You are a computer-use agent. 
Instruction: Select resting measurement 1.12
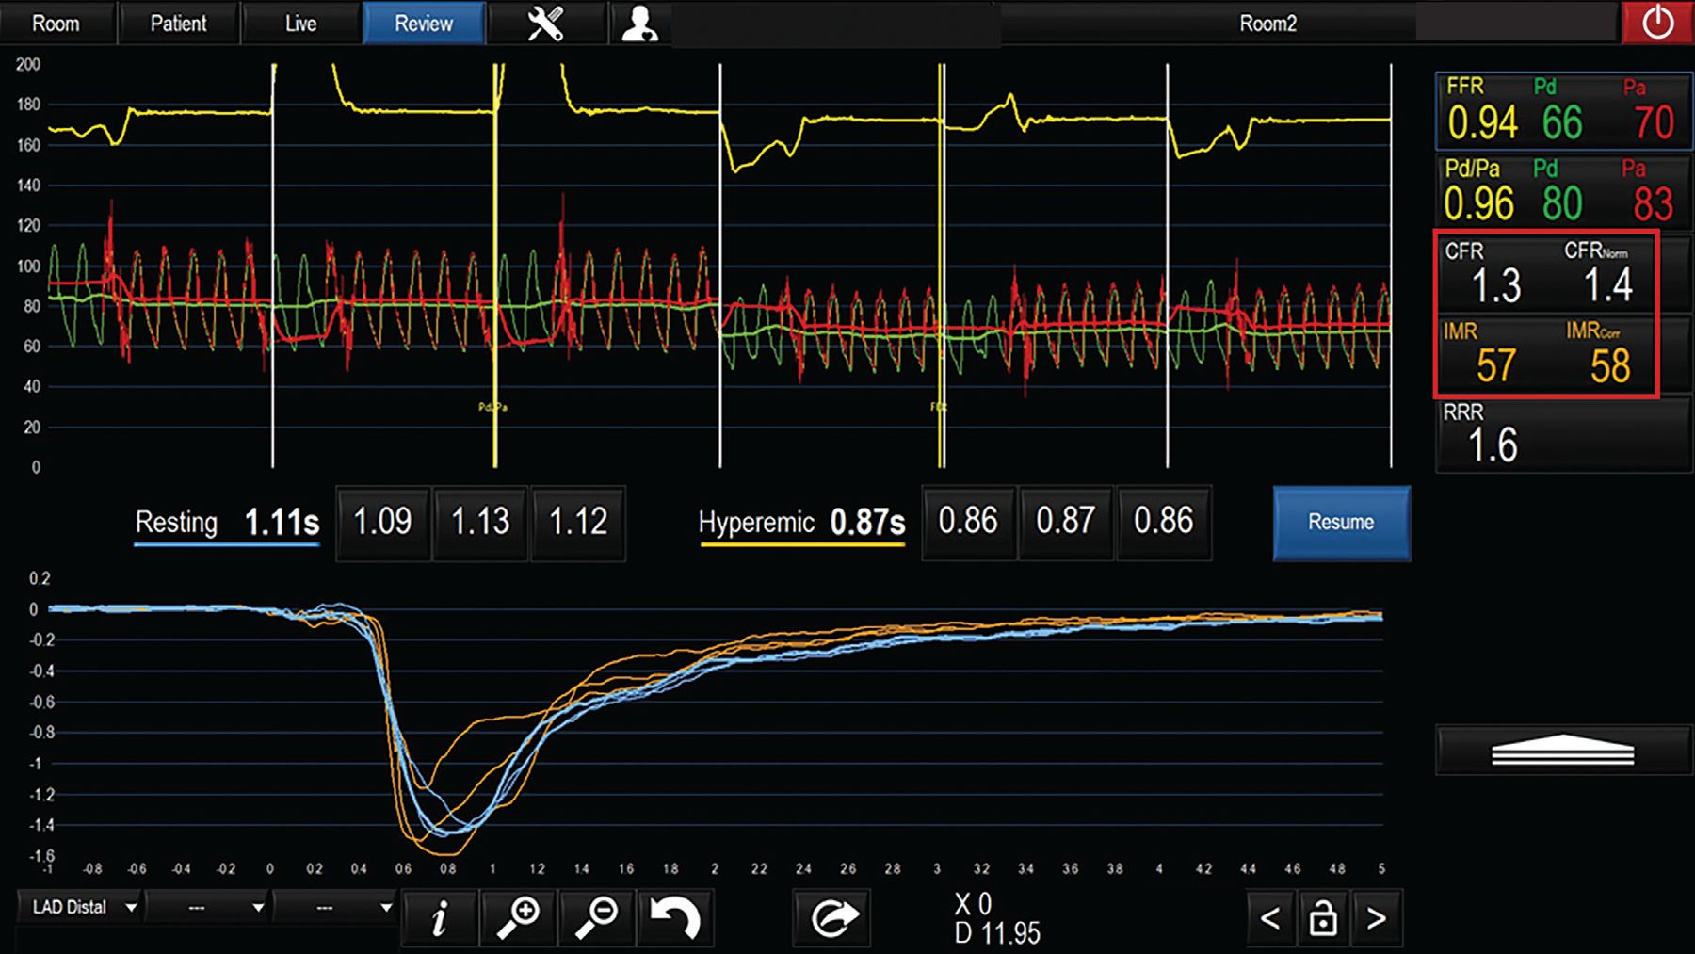(x=578, y=523)
